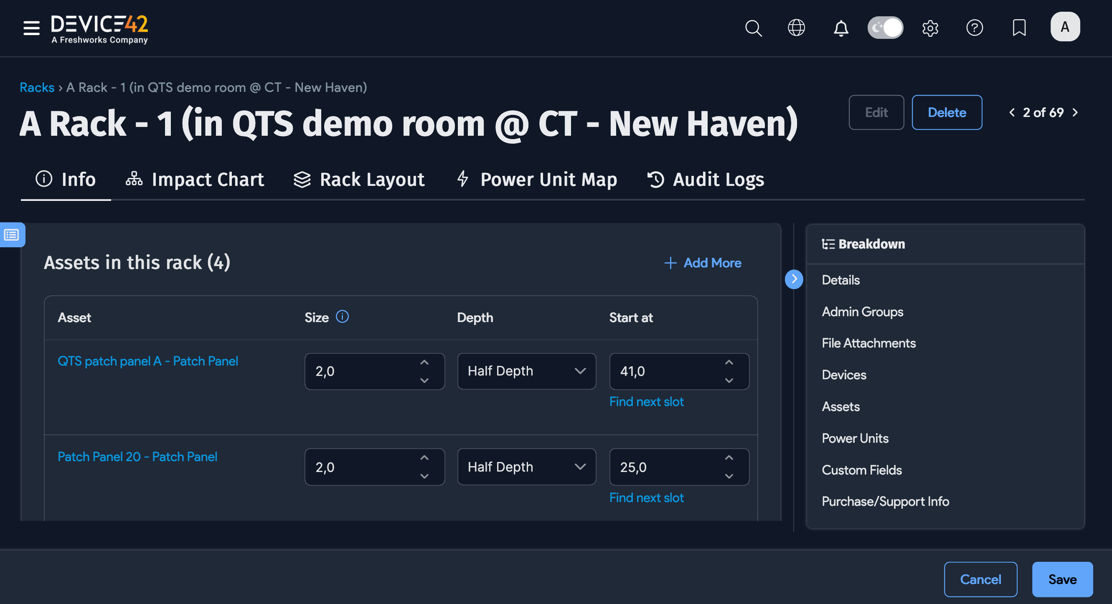Image resolution: width=1112 pixels, height=604 pixels.
Task: Open the notifications bell
Action: tap(840, 28)
